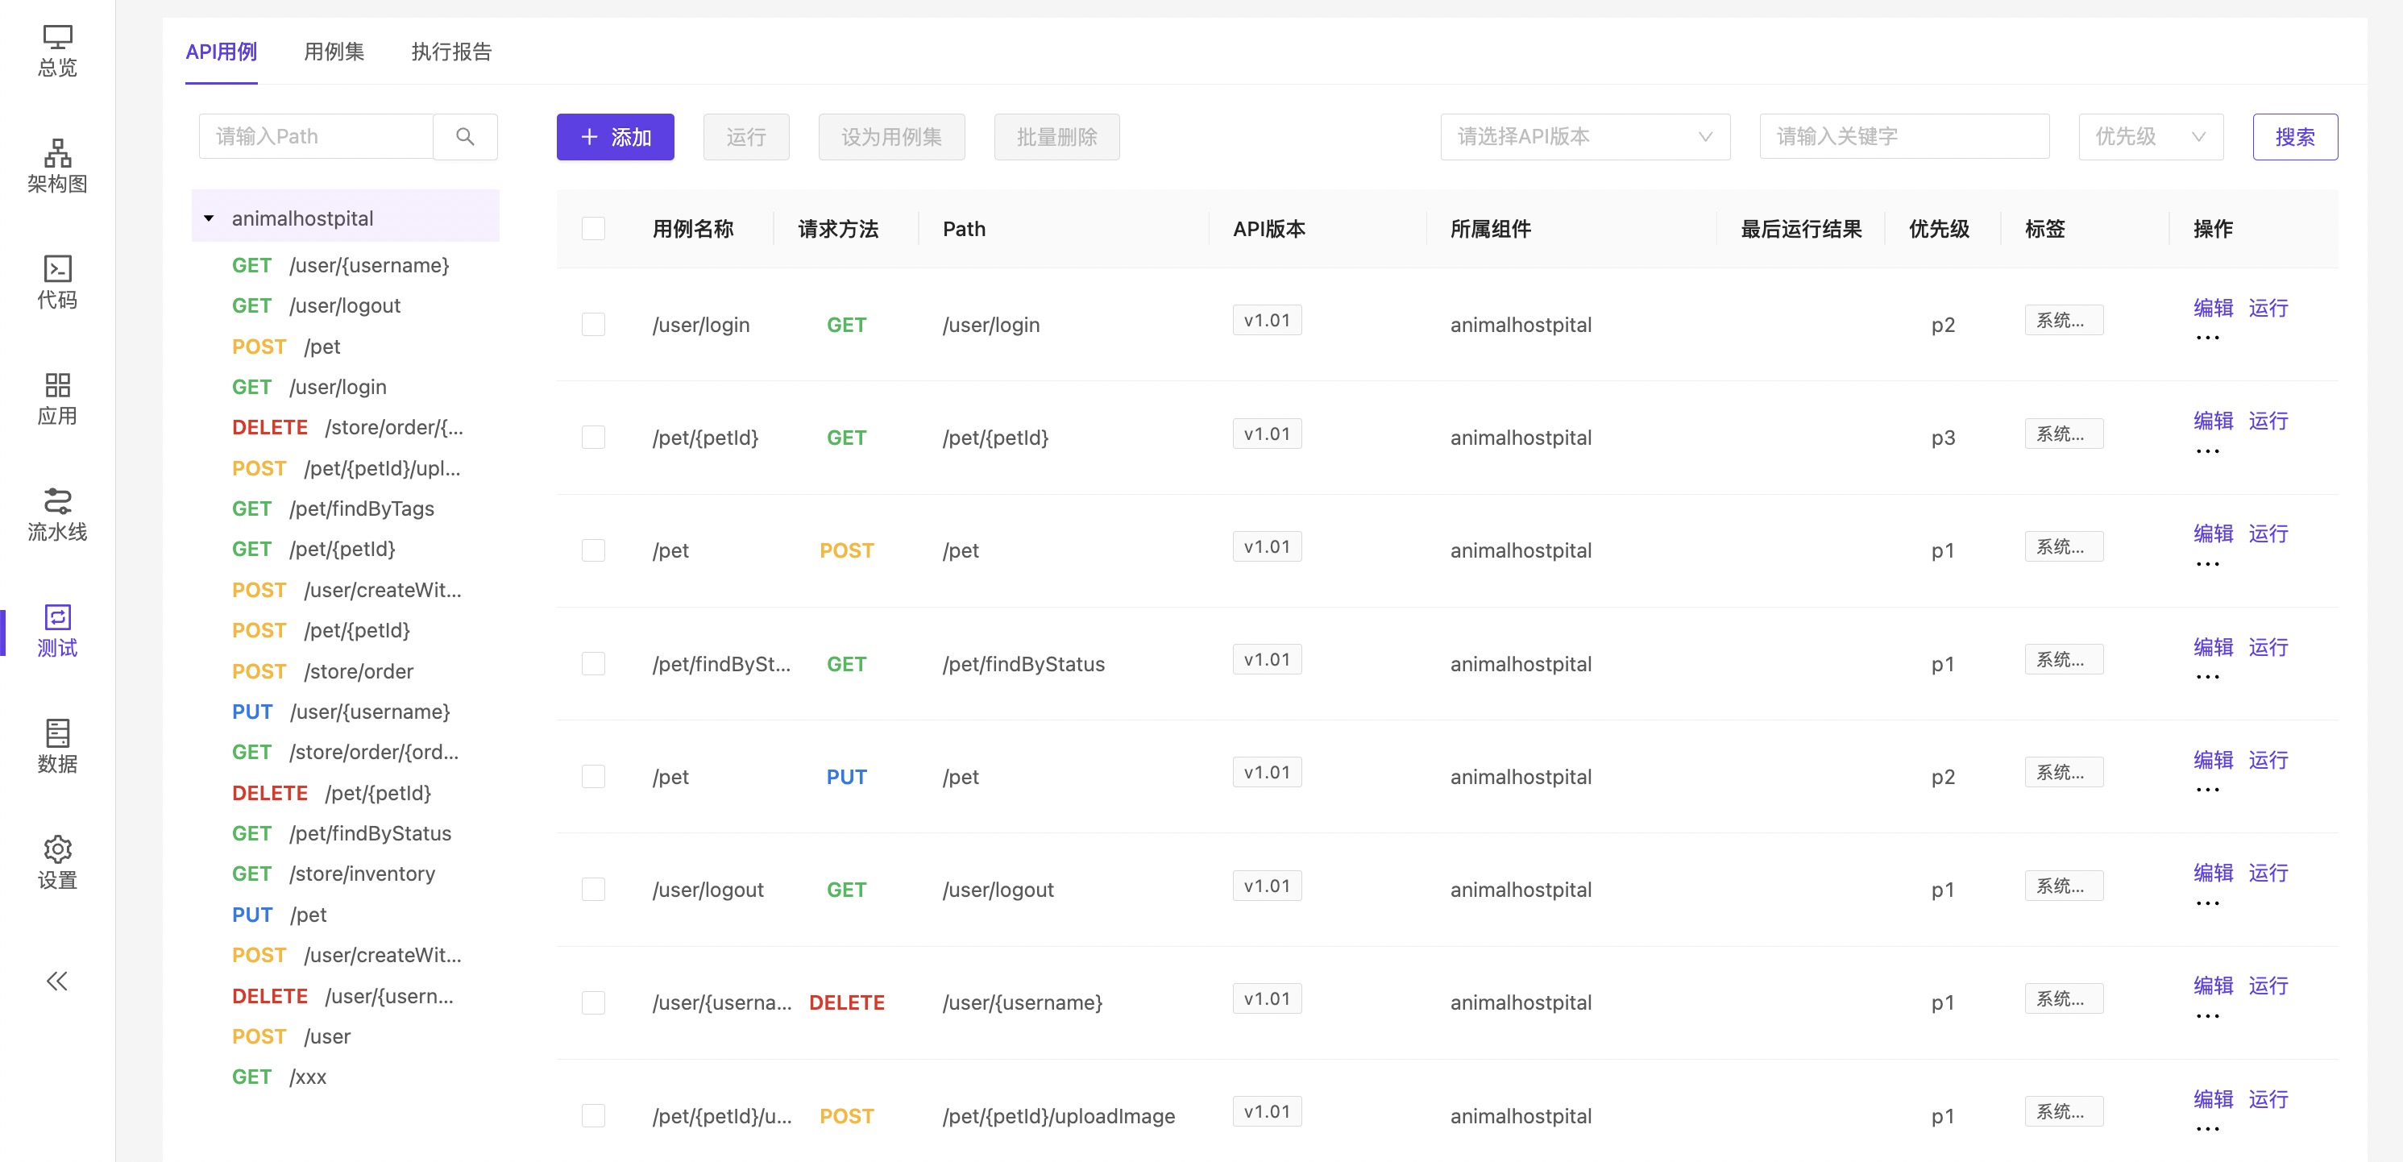Open the 流水线 pipeline sidebar icon
The width and height of the screenshot is (2403, 1162).
57,515
